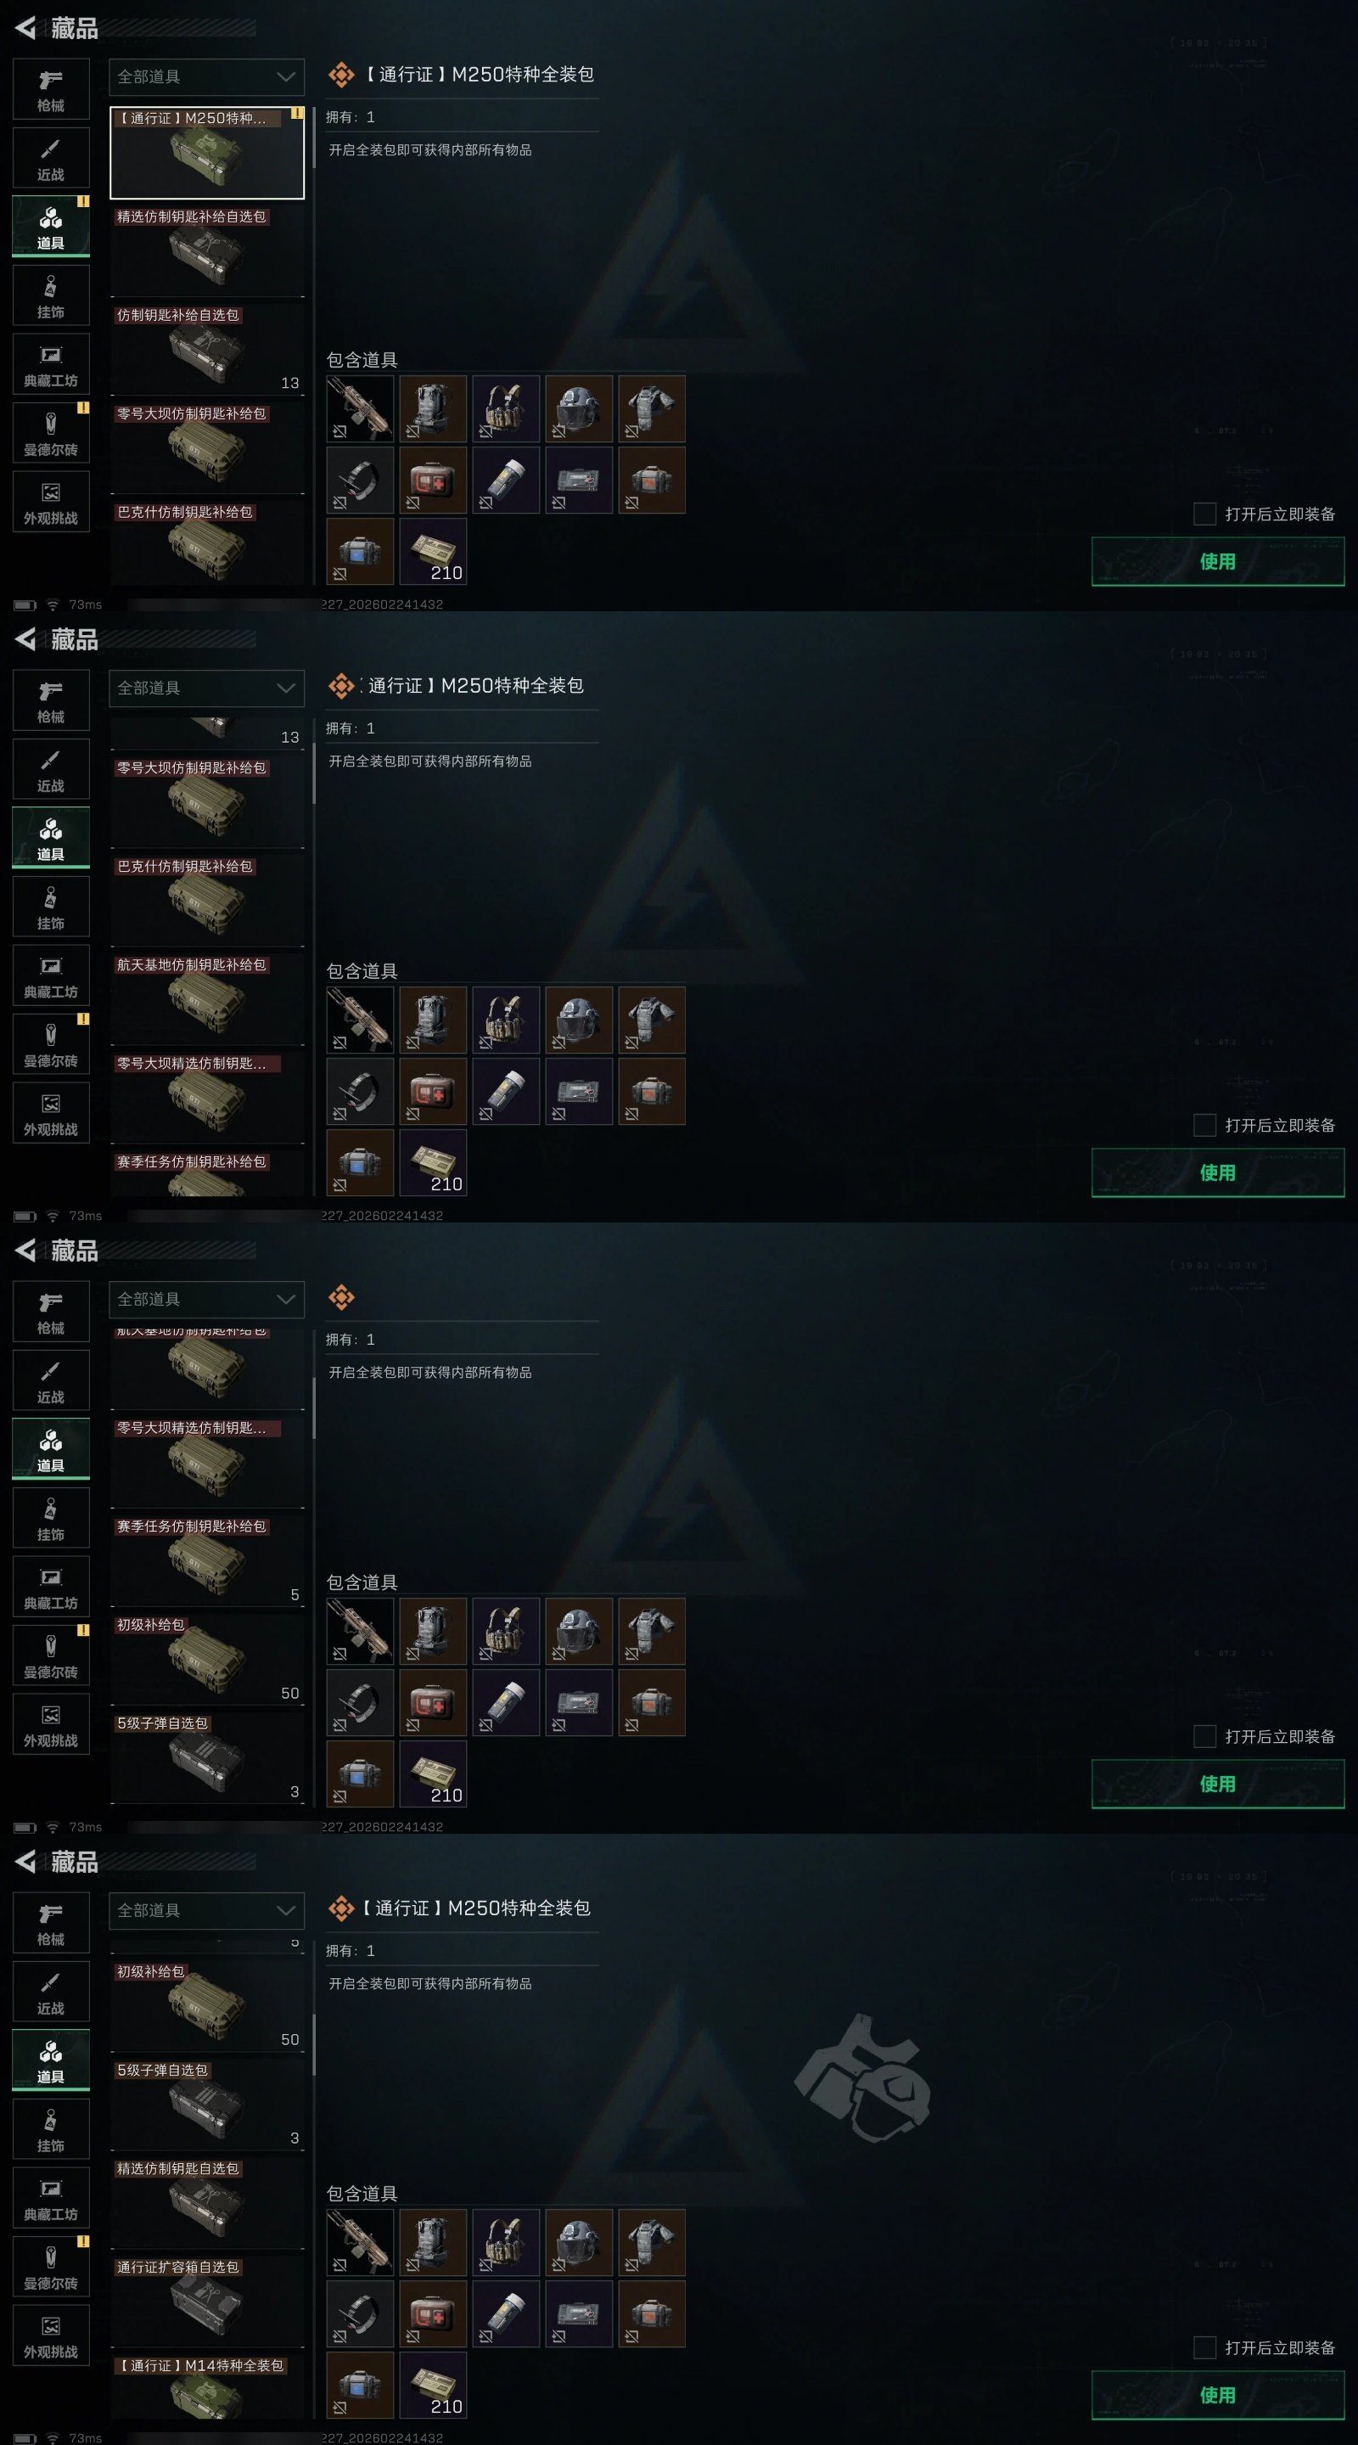The image size is (1358, 2445).
Task: Open 曼德尔砖 icon beside 精选仿制钥匙补给自选包 list
Action: [51, 433]
